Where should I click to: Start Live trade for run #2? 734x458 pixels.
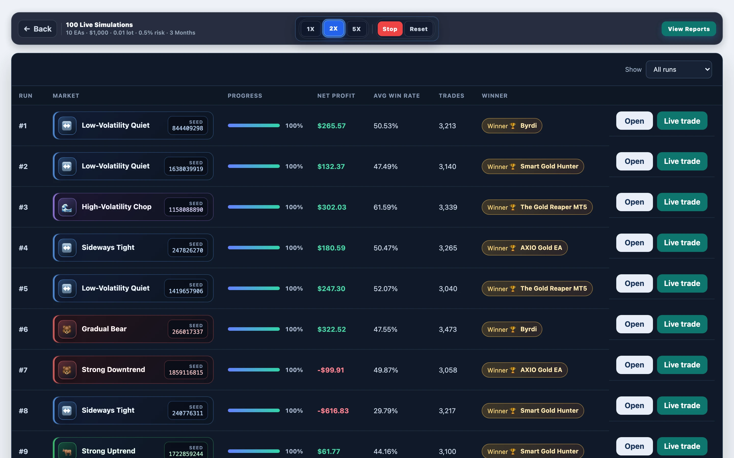(x=682, y=161)
